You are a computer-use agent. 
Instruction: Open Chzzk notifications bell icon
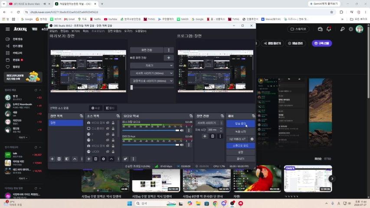[x=329, y=29]
